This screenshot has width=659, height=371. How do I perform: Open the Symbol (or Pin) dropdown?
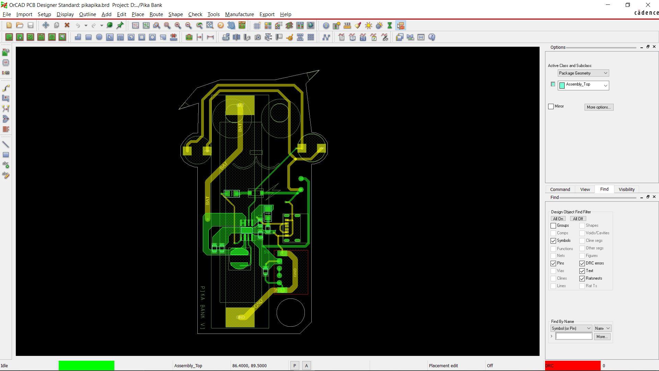(x=571, y=328)
